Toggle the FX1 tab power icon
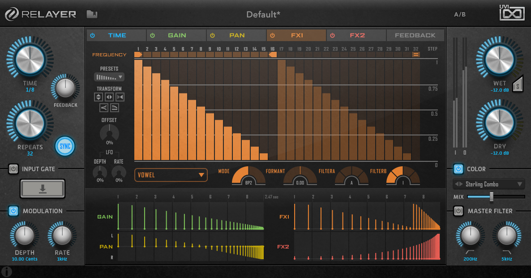 (x=272, y=35)
